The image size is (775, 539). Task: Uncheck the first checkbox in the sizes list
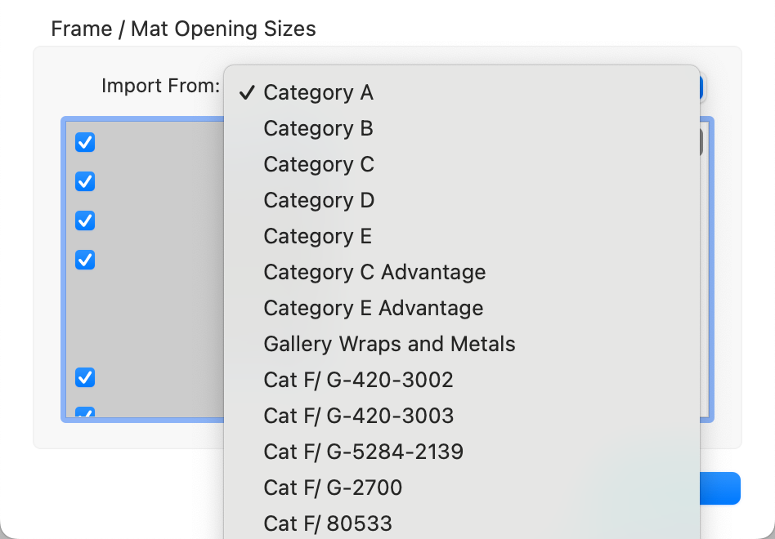click(x=85, y=142)
